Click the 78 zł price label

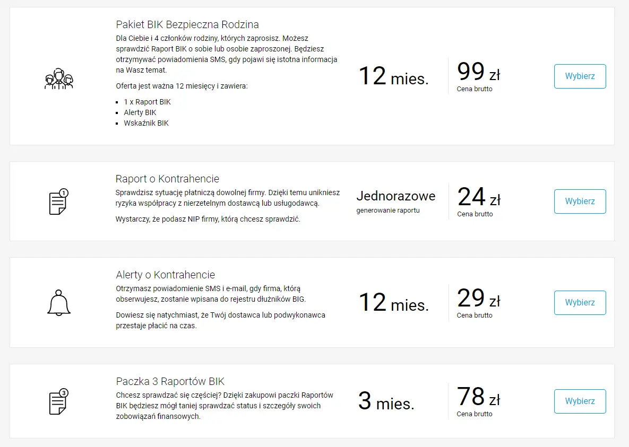pos(479,397)
